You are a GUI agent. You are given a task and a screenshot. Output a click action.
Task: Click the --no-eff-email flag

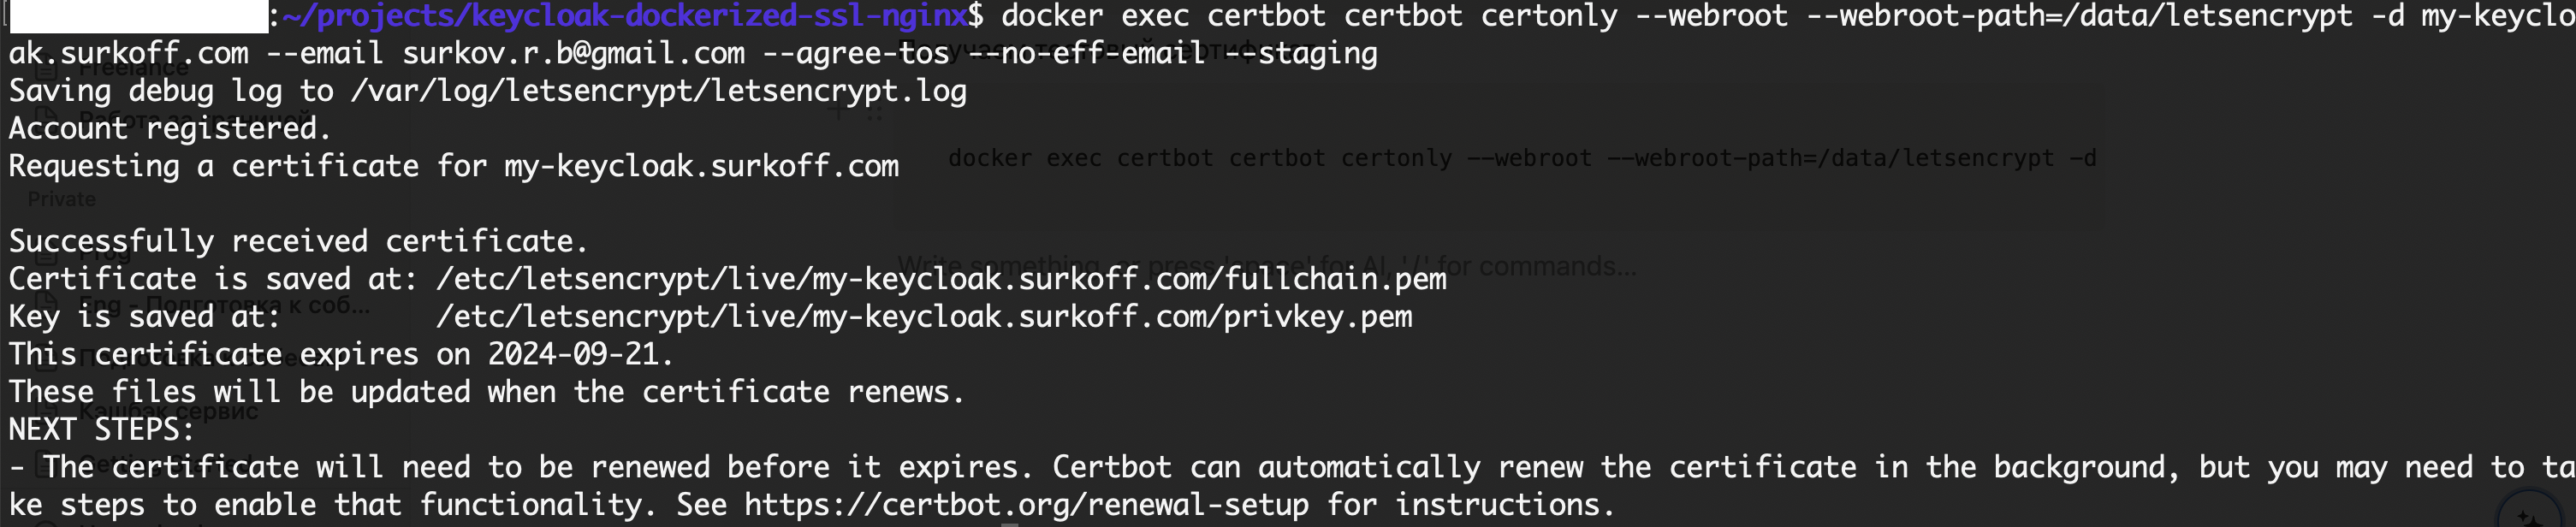1086,53
